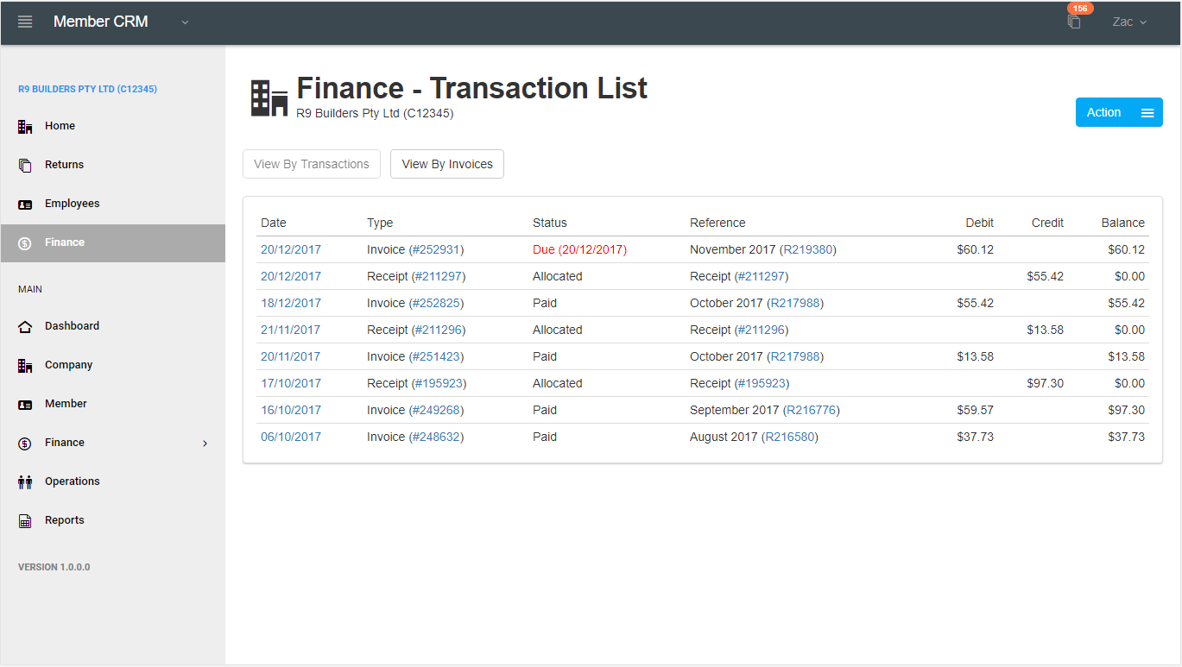Click the 17/10/2017 date link
The height and width of the screenshot is (667, 1182).
[290, 383]
